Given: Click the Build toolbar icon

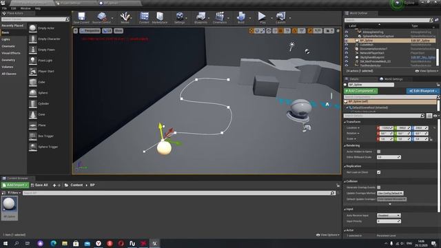Looking at the screenshot, I should pyautogui.click(x=241, y=17).
